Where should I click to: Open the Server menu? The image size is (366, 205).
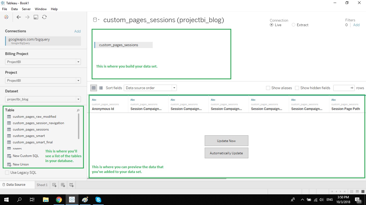click(26, 9)
